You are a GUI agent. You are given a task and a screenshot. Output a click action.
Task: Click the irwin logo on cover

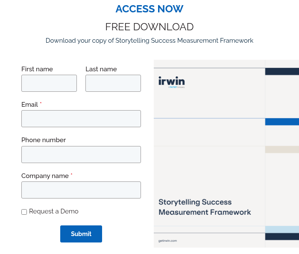172,82
